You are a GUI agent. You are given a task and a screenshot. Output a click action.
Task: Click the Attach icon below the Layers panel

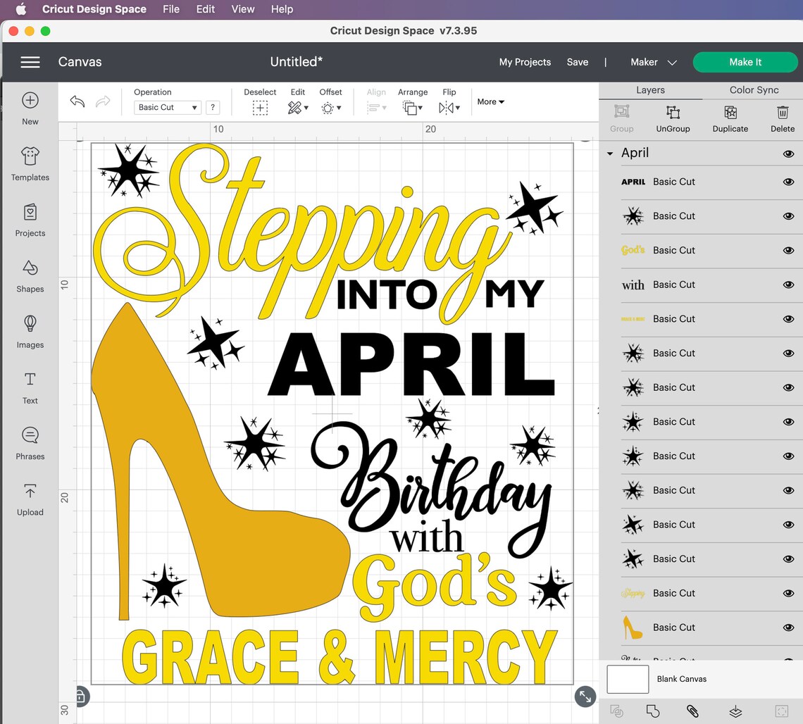pyautogui.click(x=694, y=712)
